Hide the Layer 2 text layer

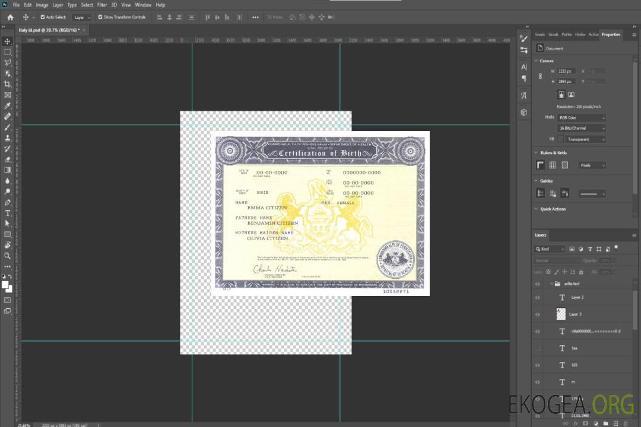pos(538,298)
